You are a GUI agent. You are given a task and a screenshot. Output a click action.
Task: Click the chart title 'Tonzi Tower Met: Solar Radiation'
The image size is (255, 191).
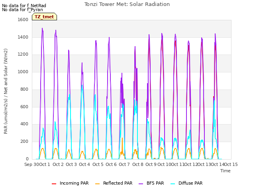[127, 4]
